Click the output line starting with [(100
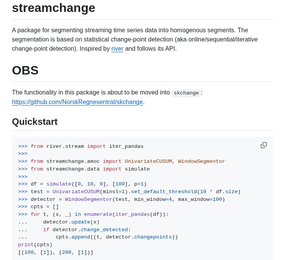283x260 pixels. (55, 252)
